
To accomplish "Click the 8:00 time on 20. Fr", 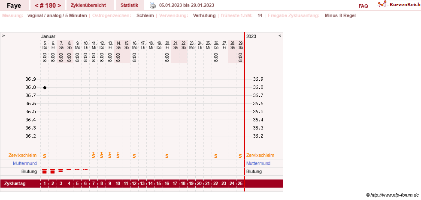I will pos(167,57).
